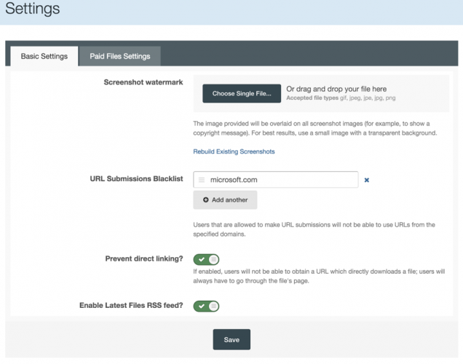463x364 pixels.
Task: Click the Enable Latest Files RSS feed? label
Action: point(131,305)
